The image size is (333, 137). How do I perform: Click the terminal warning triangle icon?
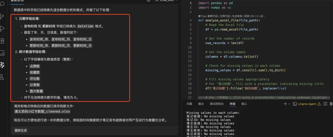(319, 104)
